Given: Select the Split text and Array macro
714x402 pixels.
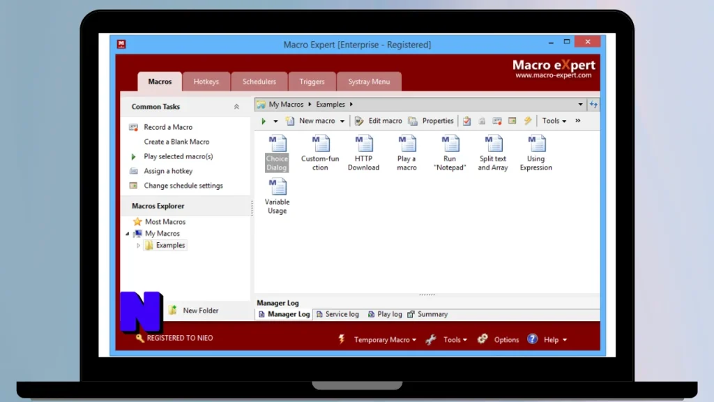Looking at the screenshot, I should [493, 153].
